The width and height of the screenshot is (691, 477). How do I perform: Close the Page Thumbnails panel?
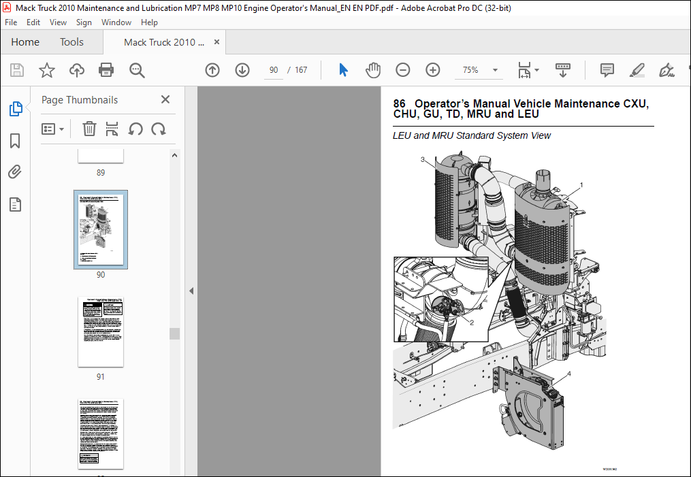pos(165,99)
